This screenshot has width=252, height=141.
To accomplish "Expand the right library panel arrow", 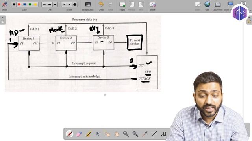I will [249, 17].
